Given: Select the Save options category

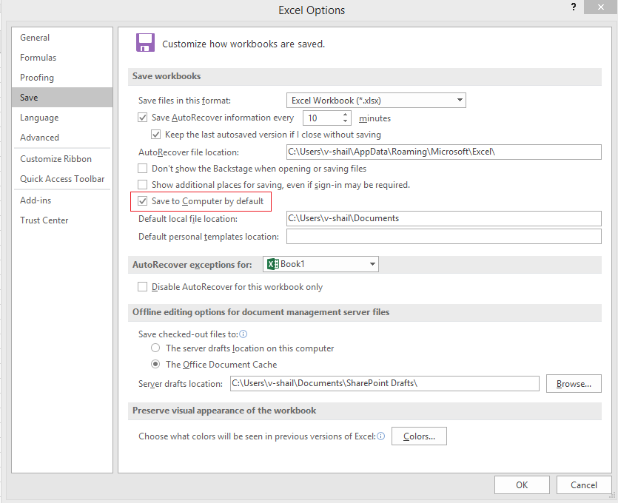Looking at the screenshot, I should tap(62, 98).
